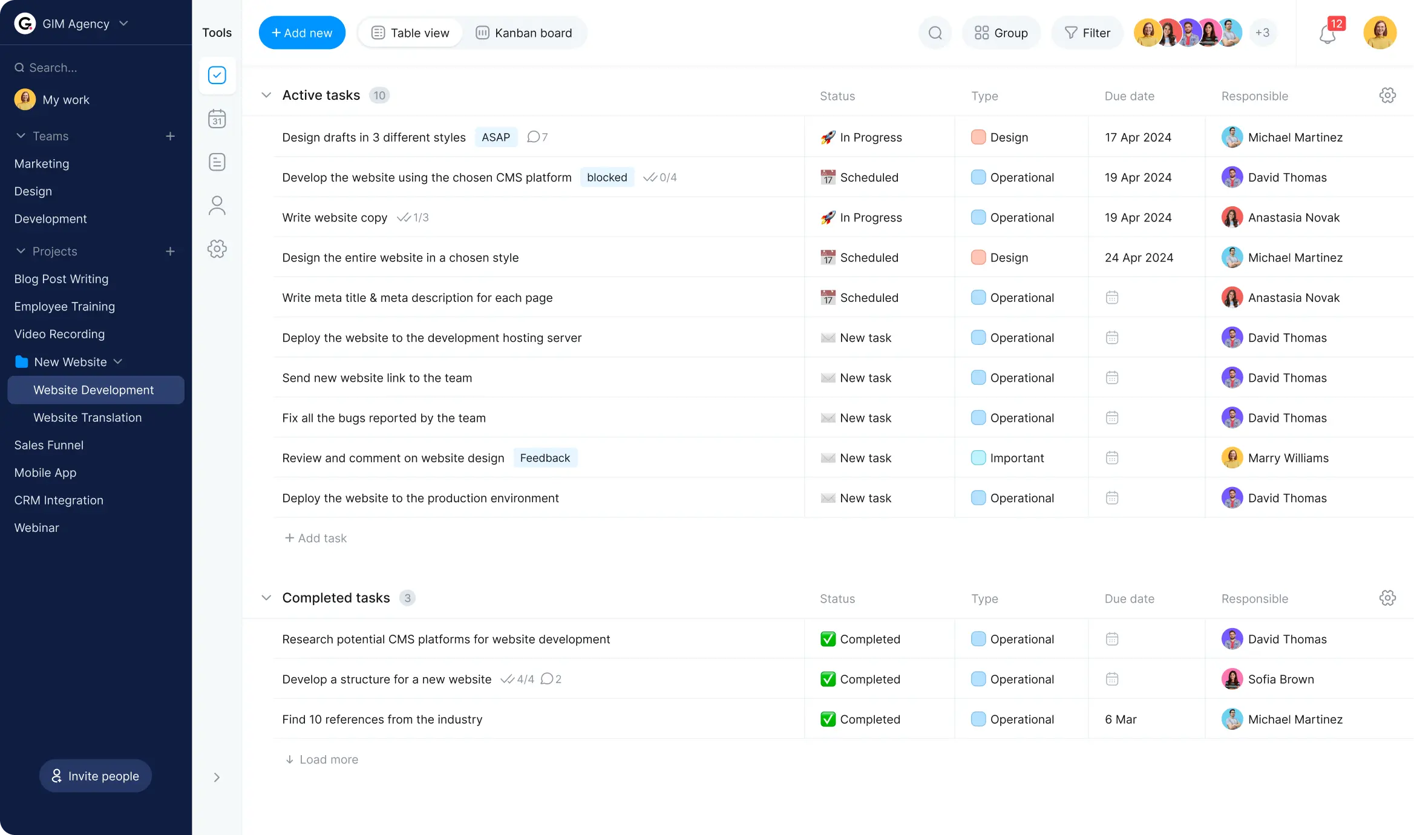Collapse the Projects sidebar group
The image size is (1414, 835).
[x=21, y=250]
